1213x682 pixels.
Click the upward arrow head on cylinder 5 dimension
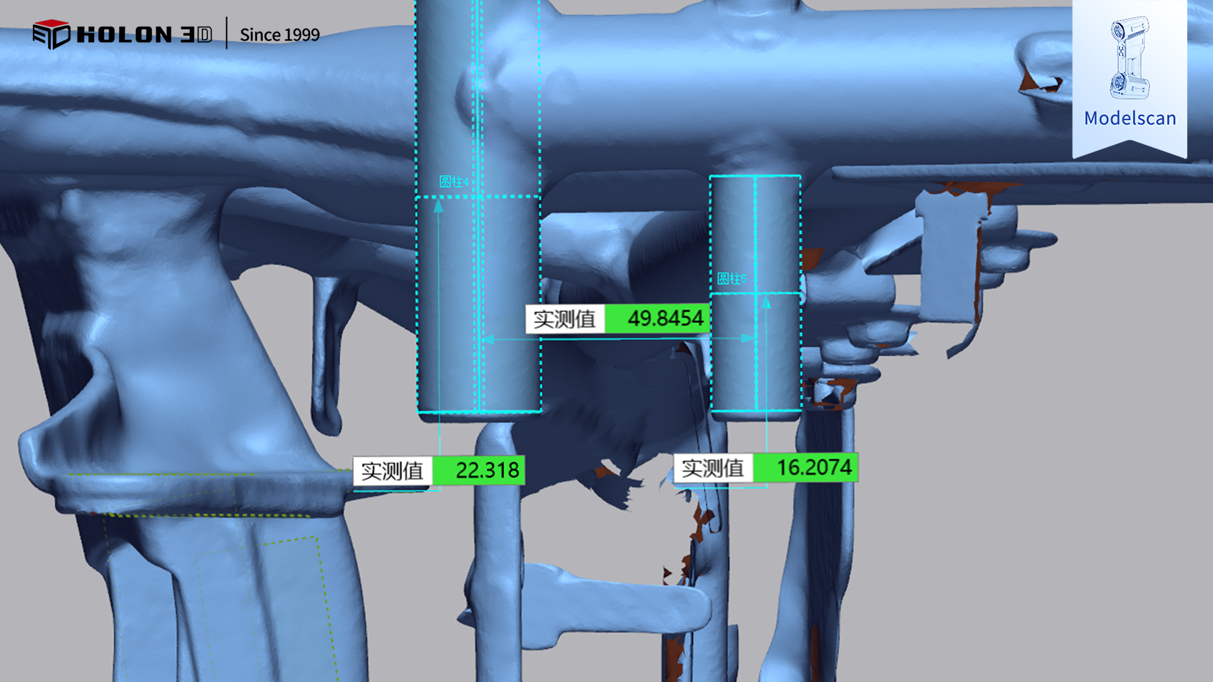[x=766, y=302]
